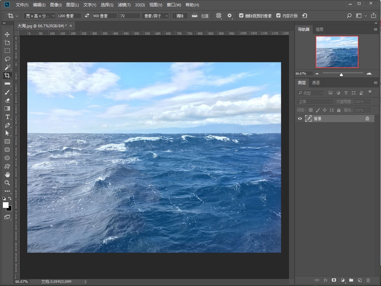The width and height of the screenshot is (381, 286).
Task: Toggle smart object layer filter
Action: (x=361, y=93)
